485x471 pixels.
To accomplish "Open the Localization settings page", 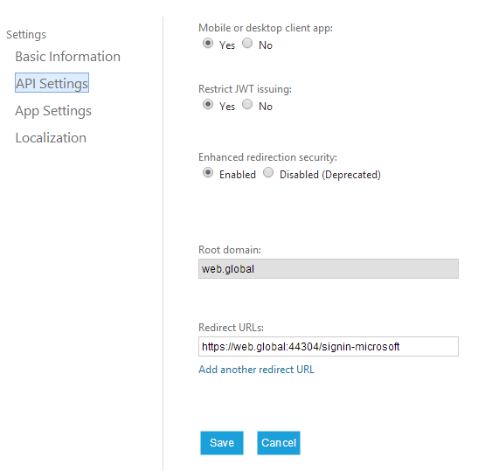I will click(51, 138).
